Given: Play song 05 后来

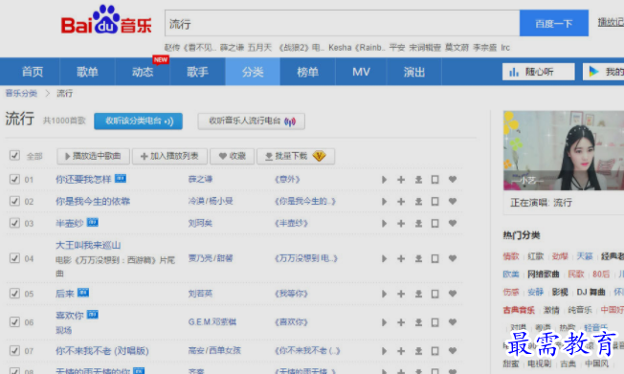Looking at the screenshot, I should point(384,294).
